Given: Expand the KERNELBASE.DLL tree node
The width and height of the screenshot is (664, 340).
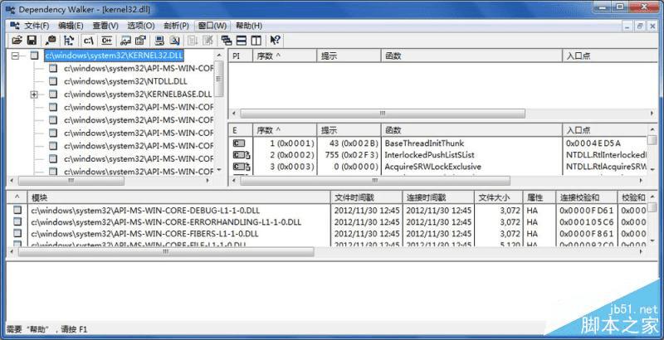Looking at the screenshot, I should coord(34,95).
